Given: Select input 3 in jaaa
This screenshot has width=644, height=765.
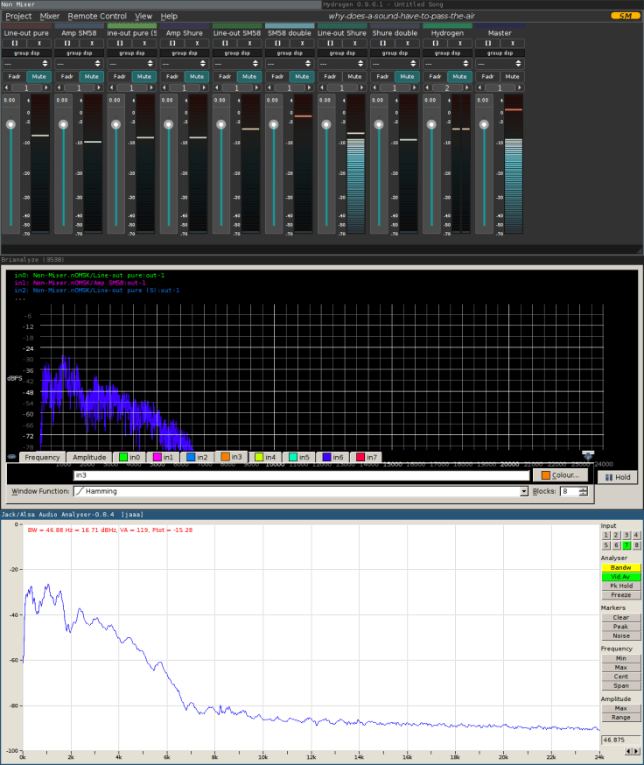Looking at the screenshot, I should pos(627,535).
